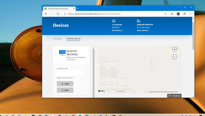Click the VMware Virtual Platform text
The image size is (205, 116).
pyautogui.click(x=76, y=57)
